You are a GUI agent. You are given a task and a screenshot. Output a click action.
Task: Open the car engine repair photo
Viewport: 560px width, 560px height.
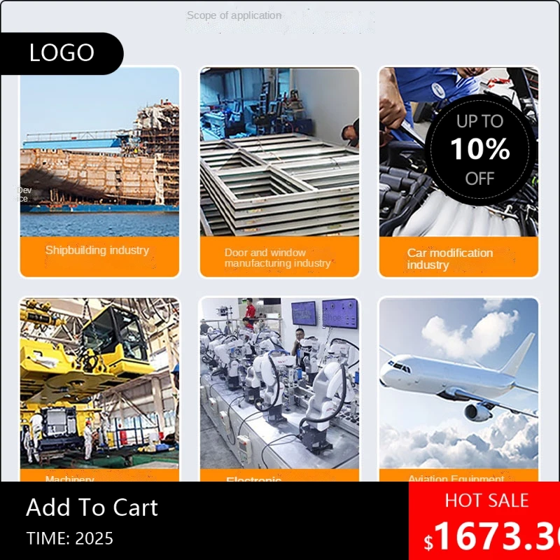point(458,152)
